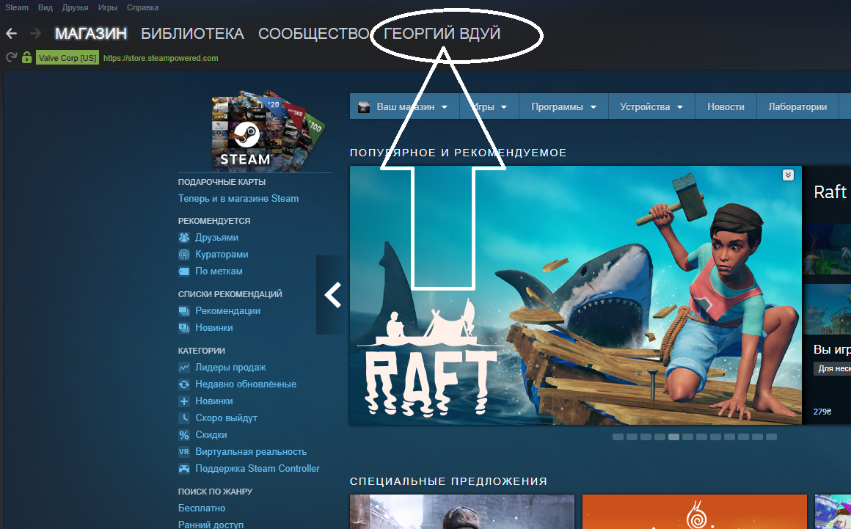Click the Top Sellers chart icon
This screenshot has height=529, width=851.
click(x=184, y=368)
